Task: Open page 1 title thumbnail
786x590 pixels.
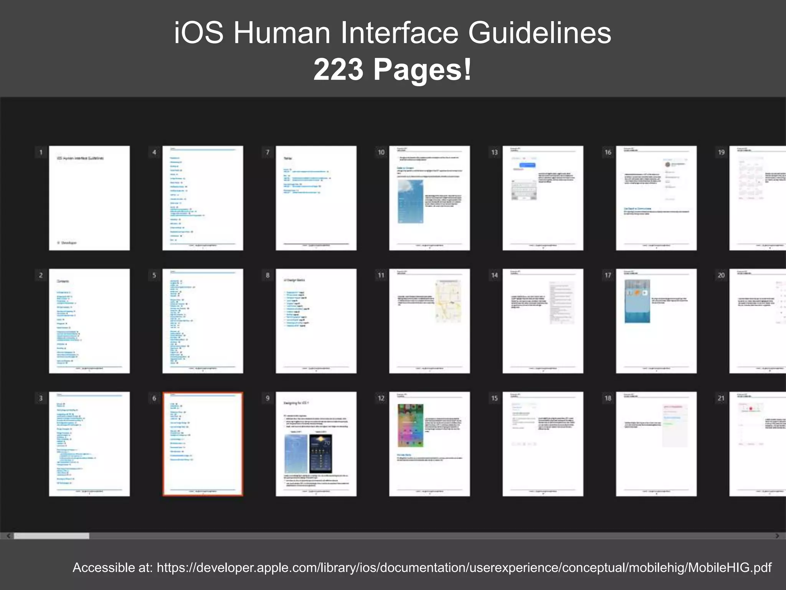Action: [89, 198]
